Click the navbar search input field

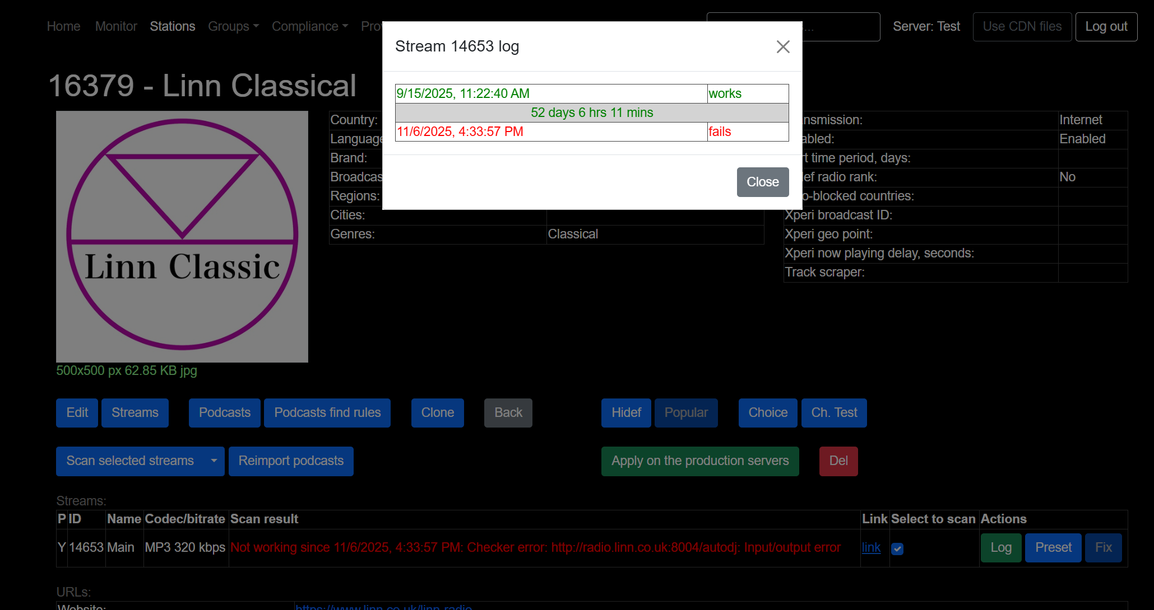(x=841, y=26)
